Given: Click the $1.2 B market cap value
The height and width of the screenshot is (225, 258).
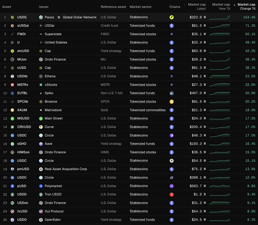Looking at the screenshot, I should coord(200,194).
